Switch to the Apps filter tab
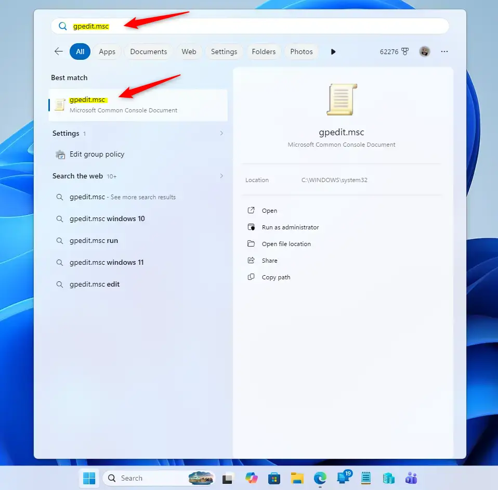The height and width of the screenshot is (490, 498). pos(107,51)
